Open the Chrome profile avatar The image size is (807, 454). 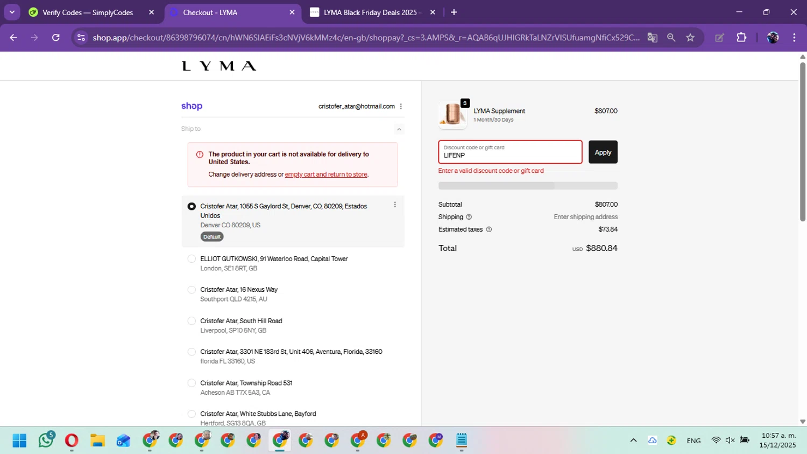[773, 38]
